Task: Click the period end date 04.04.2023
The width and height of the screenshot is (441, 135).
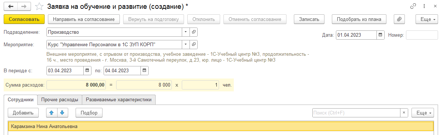Action: point(122,70)
